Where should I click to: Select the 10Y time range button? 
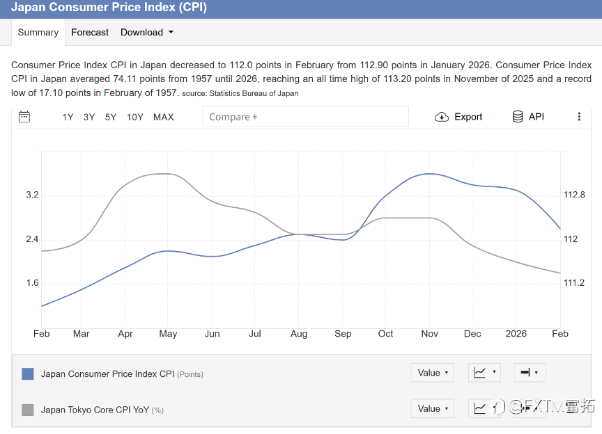[x=135, y=117]
